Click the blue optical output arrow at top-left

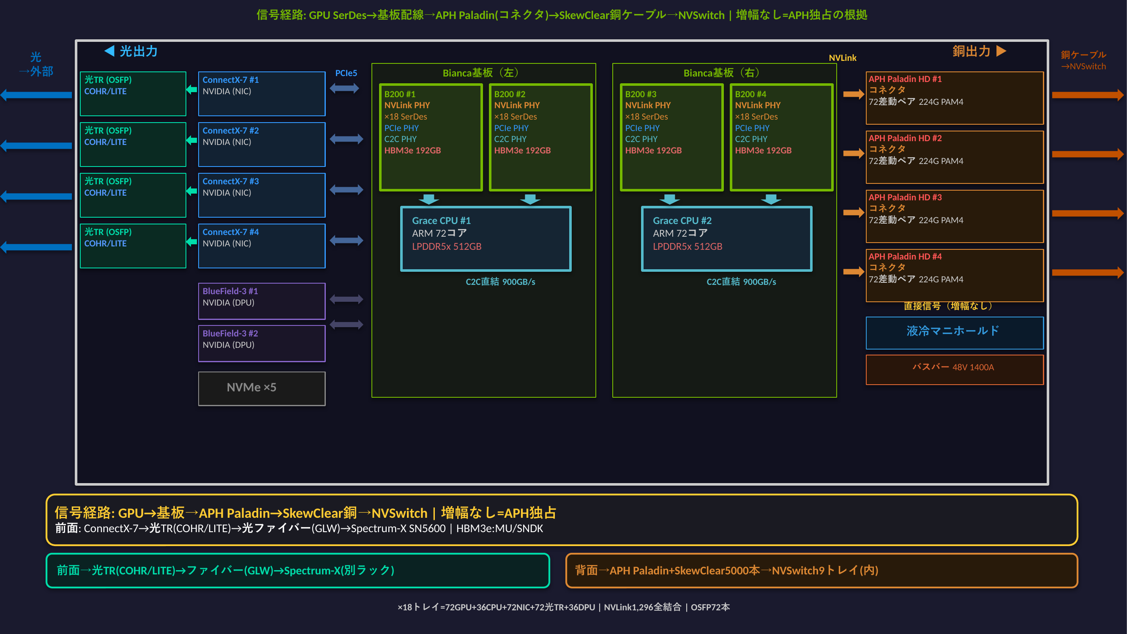click(x=37, y=95)
